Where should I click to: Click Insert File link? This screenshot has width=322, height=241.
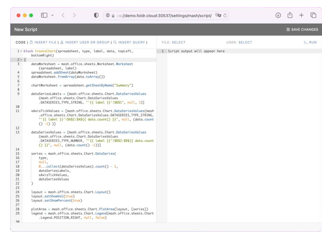[x=45, y=42]
